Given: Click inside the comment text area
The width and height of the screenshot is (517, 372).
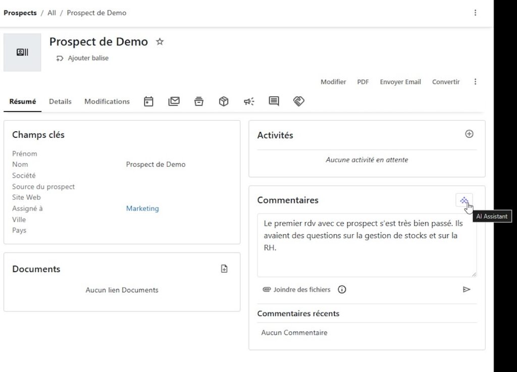Looking at the screenshot, I should 367,257.
